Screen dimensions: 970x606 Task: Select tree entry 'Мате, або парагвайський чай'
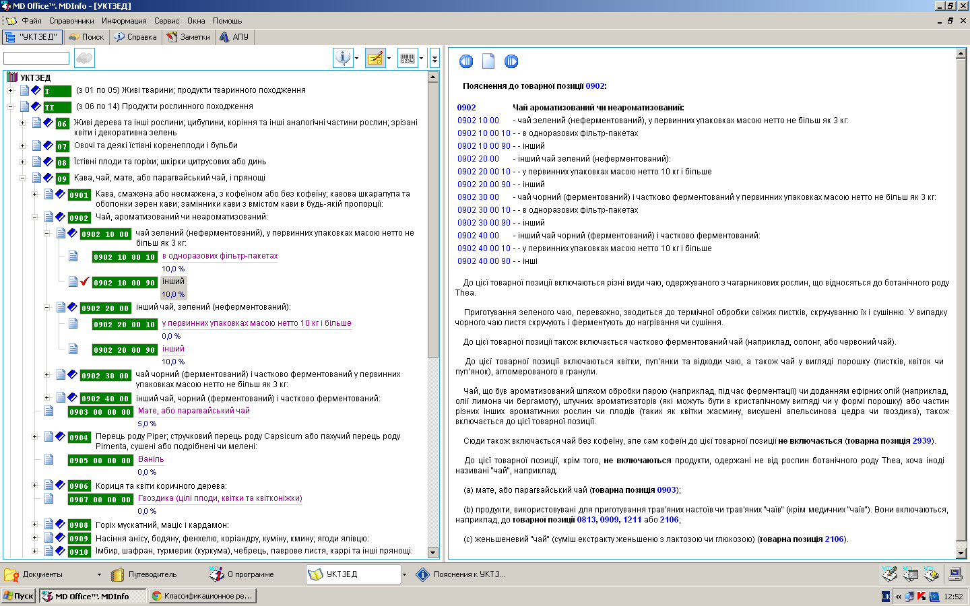point(193,411)
